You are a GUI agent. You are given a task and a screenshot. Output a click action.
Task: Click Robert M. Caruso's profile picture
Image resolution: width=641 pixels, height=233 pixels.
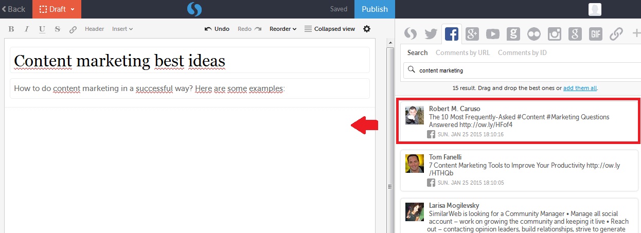(x=414, y=115)
